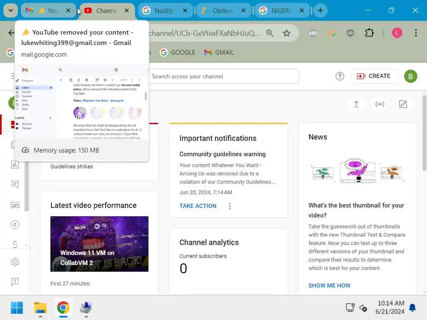Click TAKE ACTION on guidelines warning

pos(198,206)
